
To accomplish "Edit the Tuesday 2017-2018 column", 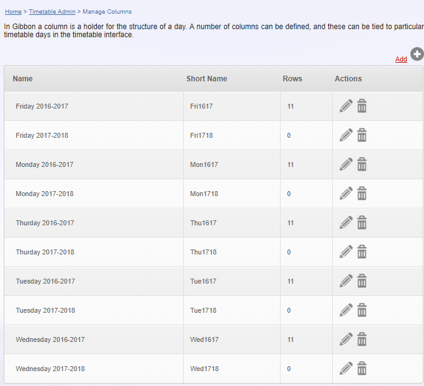I will (x=346, y=310).
